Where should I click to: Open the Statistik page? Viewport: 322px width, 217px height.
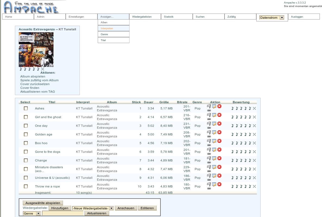[x=177, y=17]
